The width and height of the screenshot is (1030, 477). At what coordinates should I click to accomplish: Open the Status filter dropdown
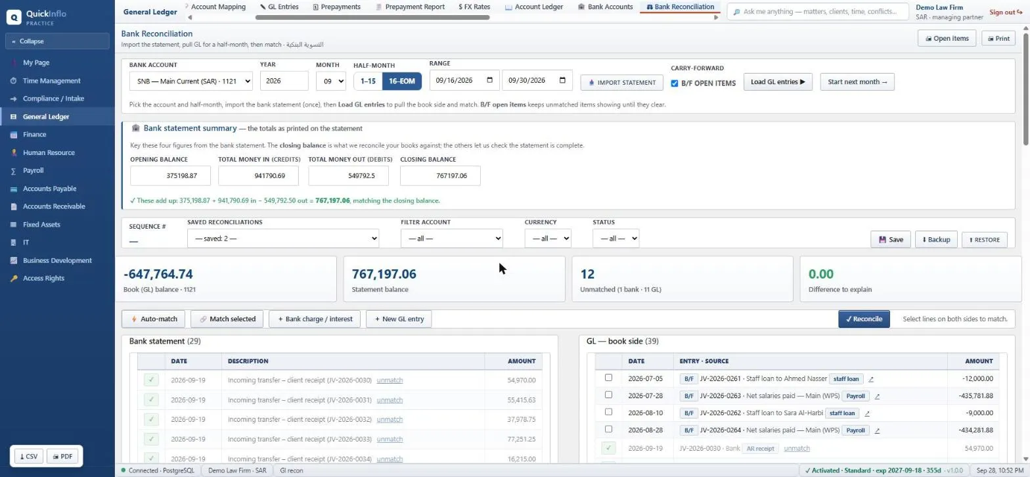(x=616, y=238)
